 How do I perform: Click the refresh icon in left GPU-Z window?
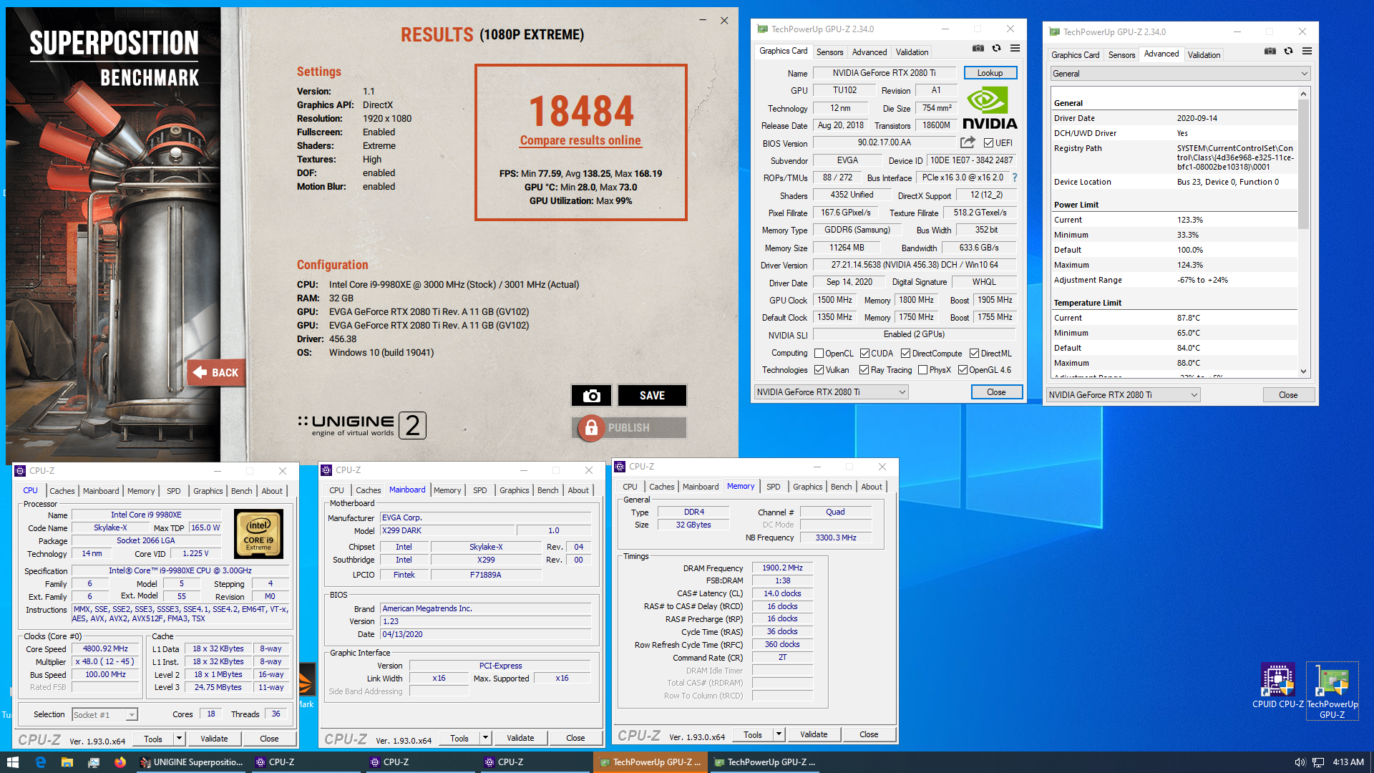click(996, 49)
